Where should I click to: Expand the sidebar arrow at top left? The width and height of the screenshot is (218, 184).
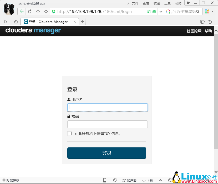[5, 22]
